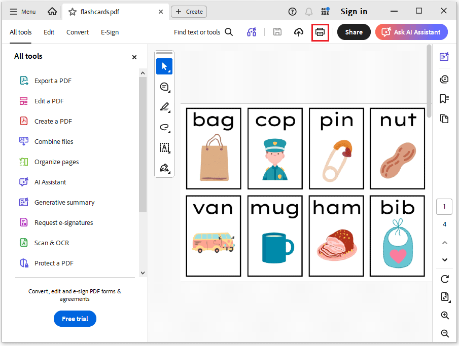Click the Share button
Viewport: 459px width, 346px height.
pyautogui.click(x=354, y=32)
